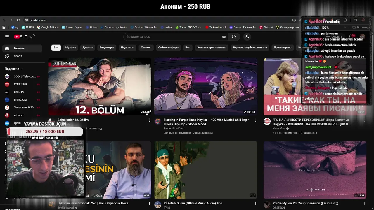Open CNN TÜRK channel avatar

coord(7,84)
